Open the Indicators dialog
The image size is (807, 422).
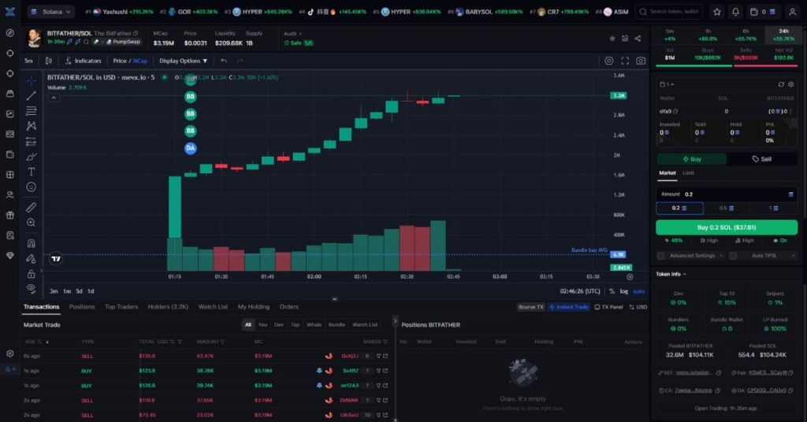click(83, 61)
